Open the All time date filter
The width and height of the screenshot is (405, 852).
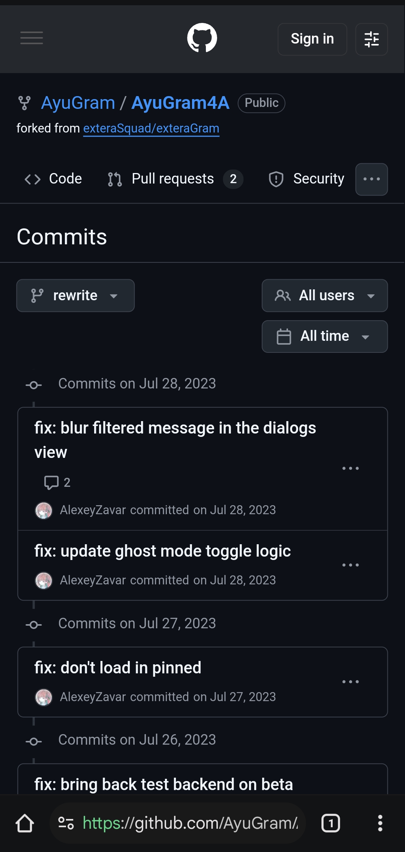coord(324,336)
